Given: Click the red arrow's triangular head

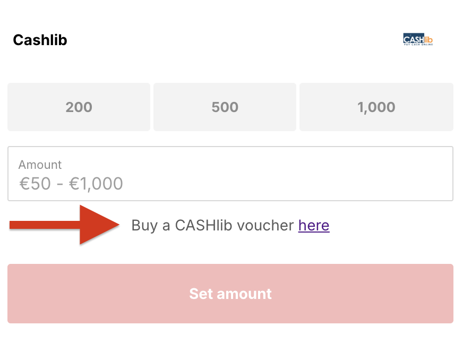Looking at the screenshot, I should click(97, 225).
